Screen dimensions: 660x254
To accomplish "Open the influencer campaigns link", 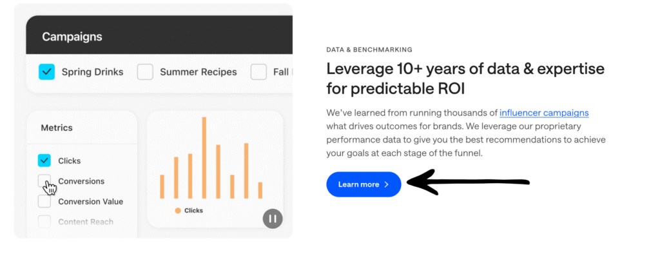I will [544, 113].
